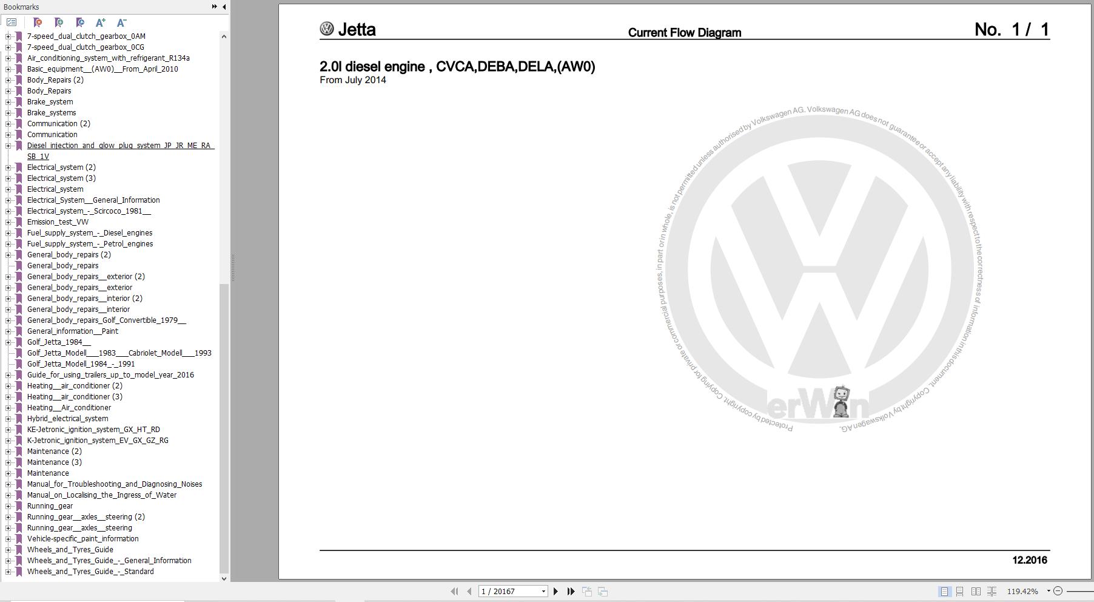Select General_body_repairs__interior bookmark
The width and height of the screenshot is (1094, 602).
click(78, 309)
